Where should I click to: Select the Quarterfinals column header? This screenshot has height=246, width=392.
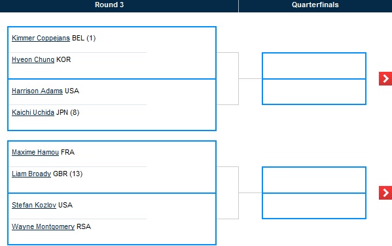tap(315, 5)
